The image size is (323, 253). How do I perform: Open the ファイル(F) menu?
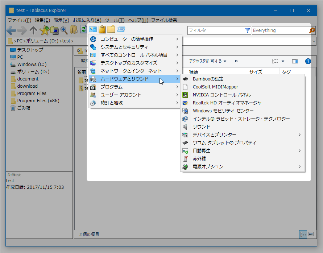(x=19, y=20)
